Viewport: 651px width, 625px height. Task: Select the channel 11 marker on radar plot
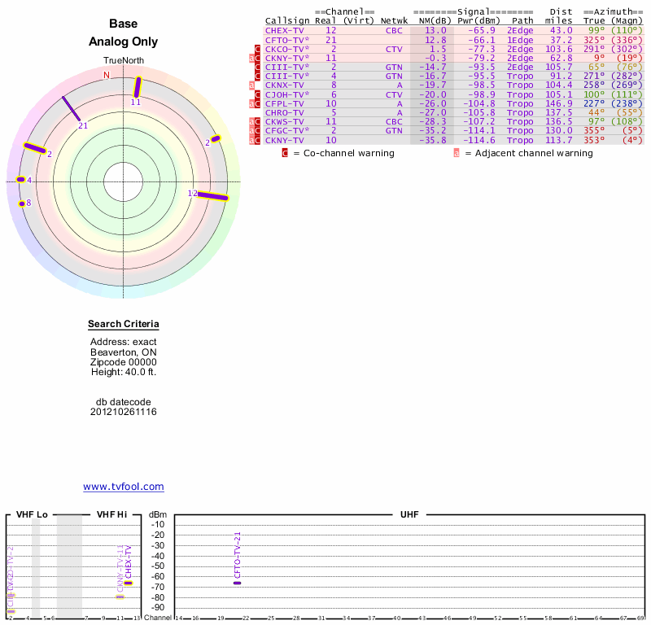point(138,87)
